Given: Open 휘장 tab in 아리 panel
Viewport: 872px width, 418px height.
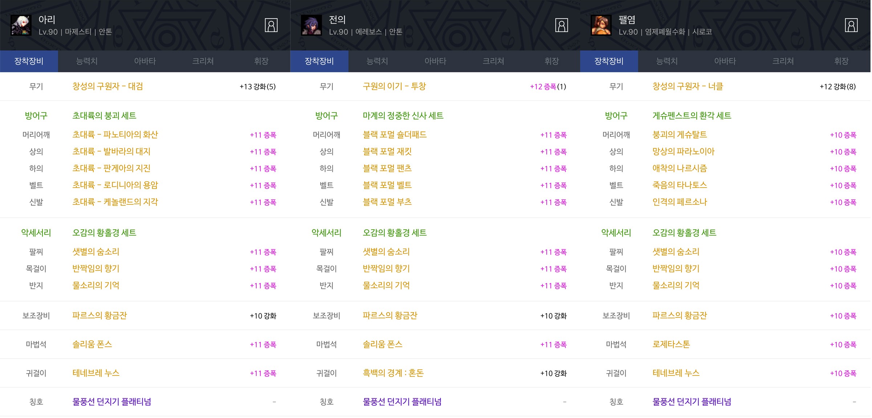Looking at the screenshot, I should point(261,61).
